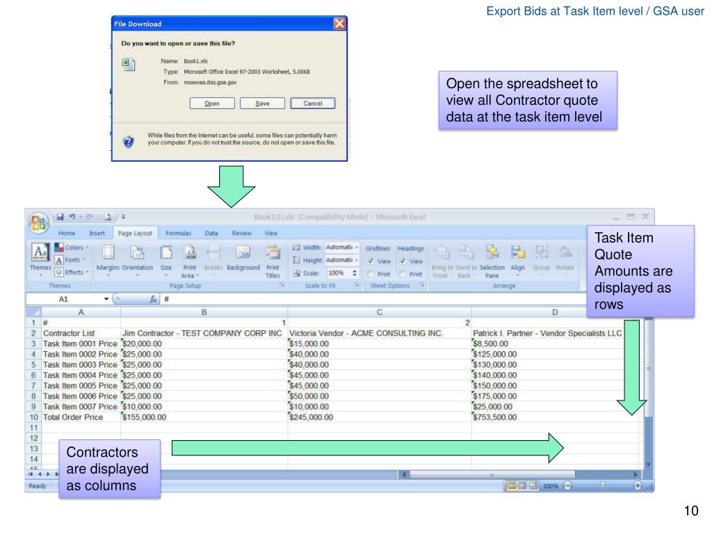712x534 pixels.
Task: Open the Sheet Options dialog launcher
Action: 422,285
